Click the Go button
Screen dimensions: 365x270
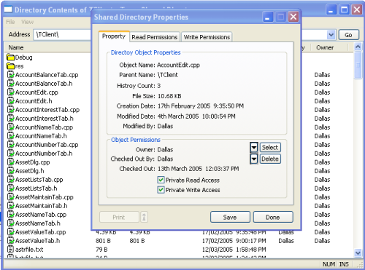pyautogui.click(x=348, y=35)
